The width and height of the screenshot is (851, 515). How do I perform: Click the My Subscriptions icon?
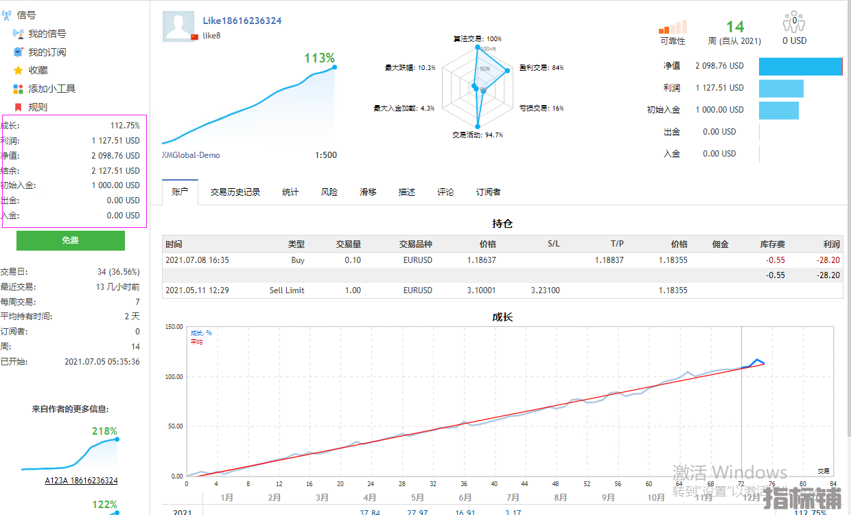[x=19, y=52]
